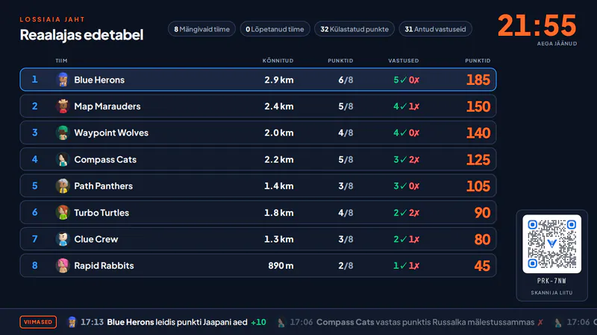
Task: Click the VASTUSED column header
Action: 404,61
